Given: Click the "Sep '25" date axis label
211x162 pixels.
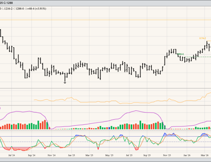Looking at the screenshot, I should pos(147,155).
